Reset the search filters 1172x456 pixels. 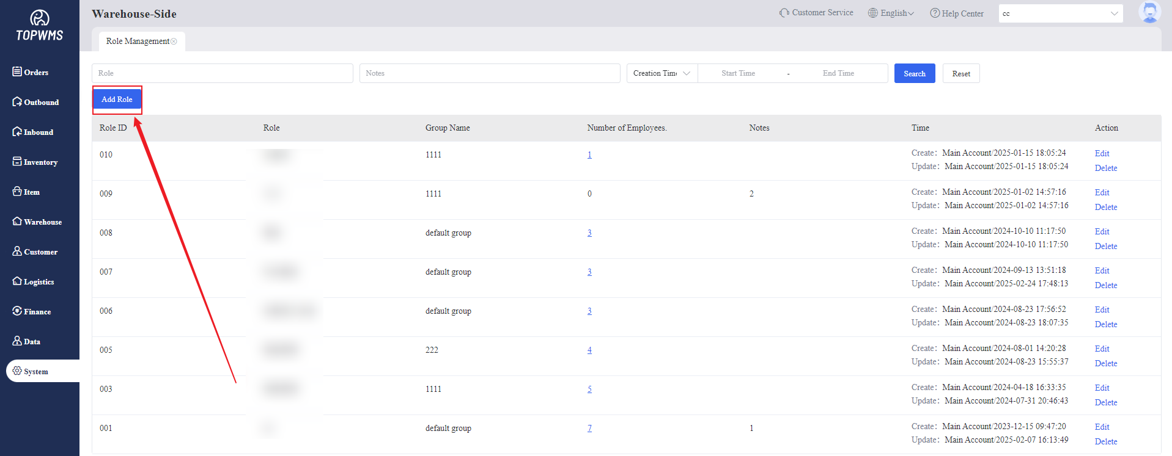pos(960,74)
